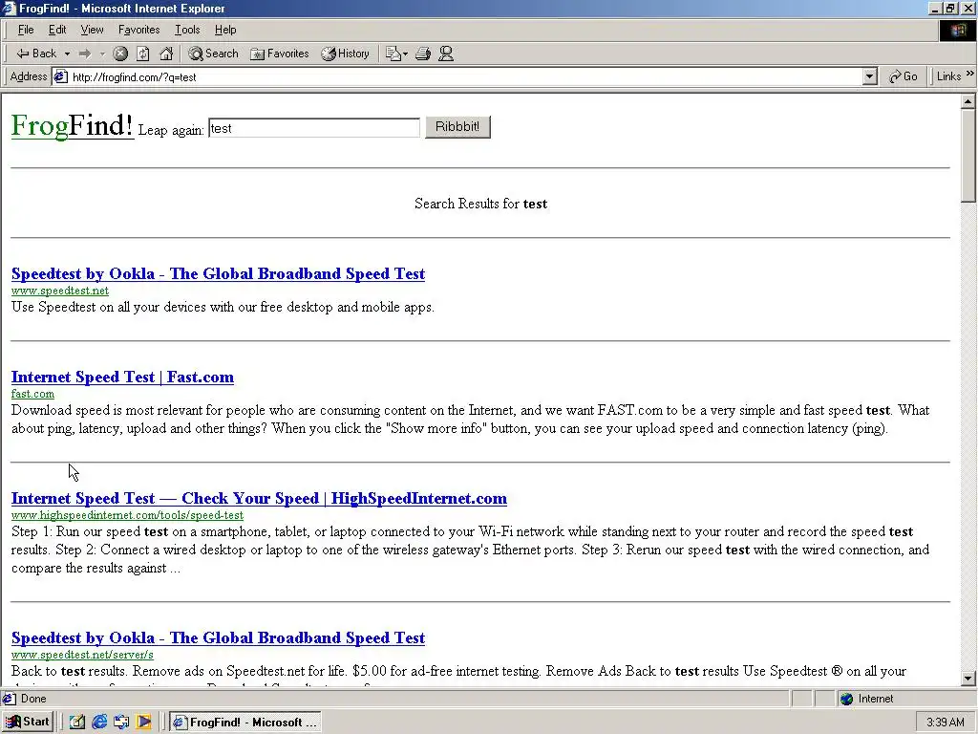Viewport: 978px width, 734px height.
Task: Open the Start menu
Action: click(28, 722)
